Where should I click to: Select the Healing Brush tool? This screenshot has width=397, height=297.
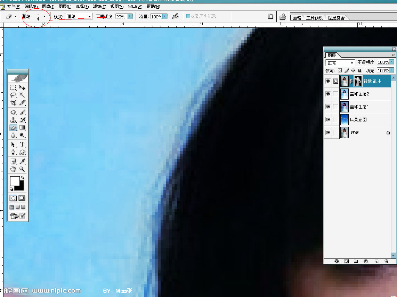tap(13, 112)
